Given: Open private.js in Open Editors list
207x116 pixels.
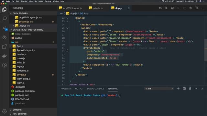Looking at the screenshot, I should (x=24, y=22).
